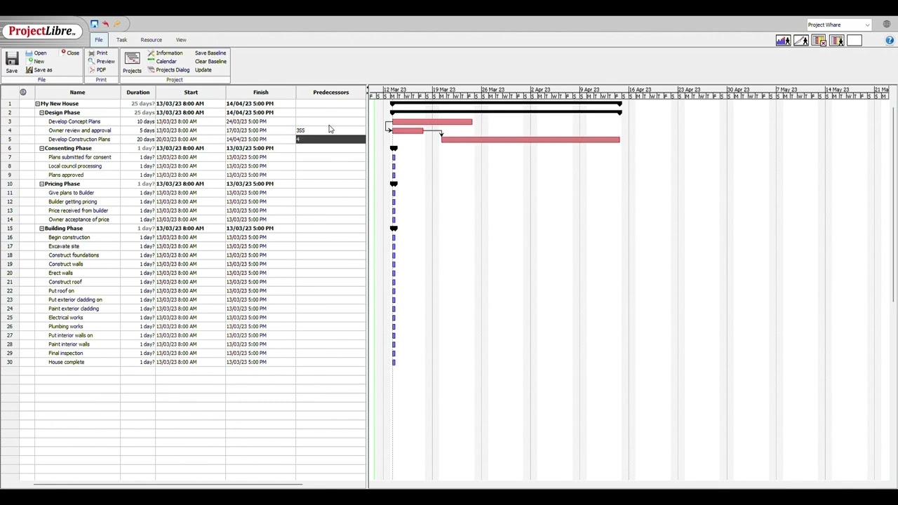Open a project file with Open

(x=36, y=53)
